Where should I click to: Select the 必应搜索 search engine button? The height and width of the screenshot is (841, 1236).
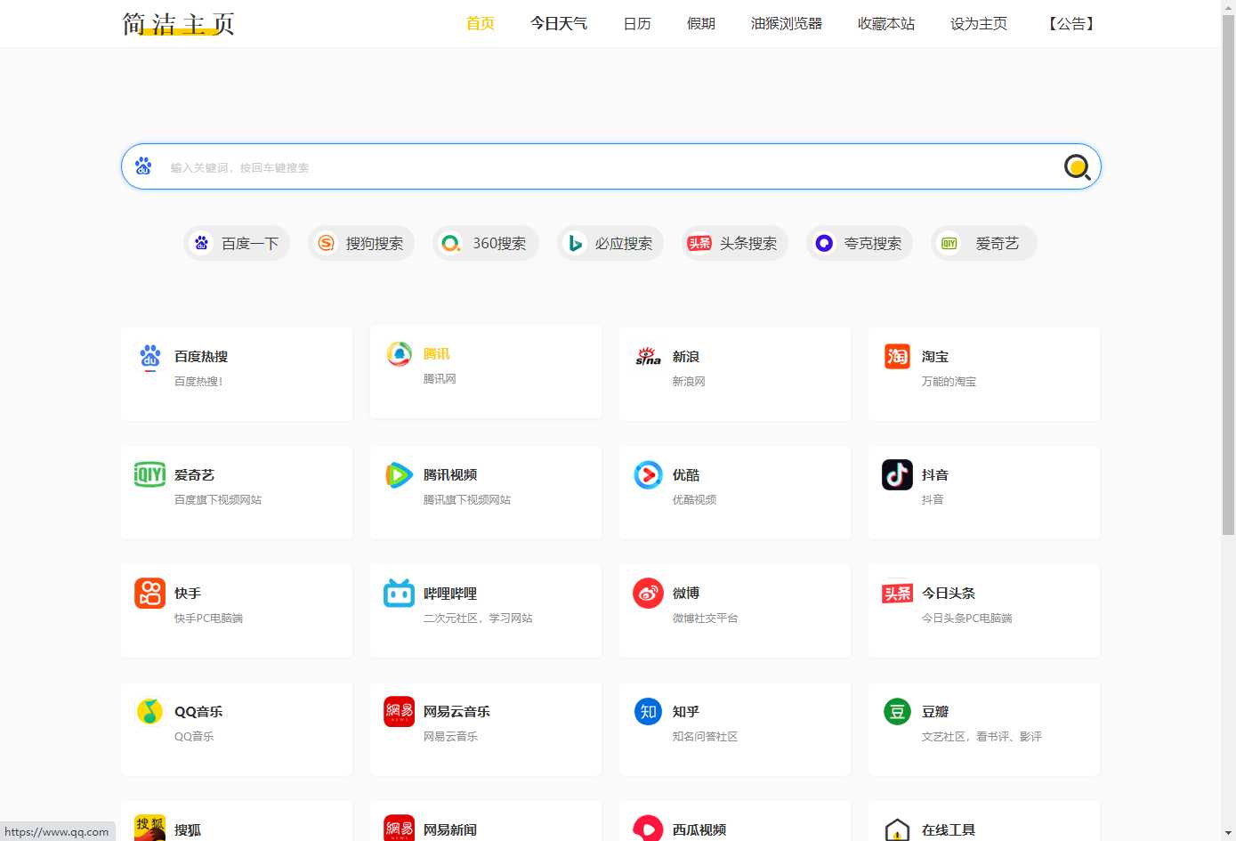point(610,243)
